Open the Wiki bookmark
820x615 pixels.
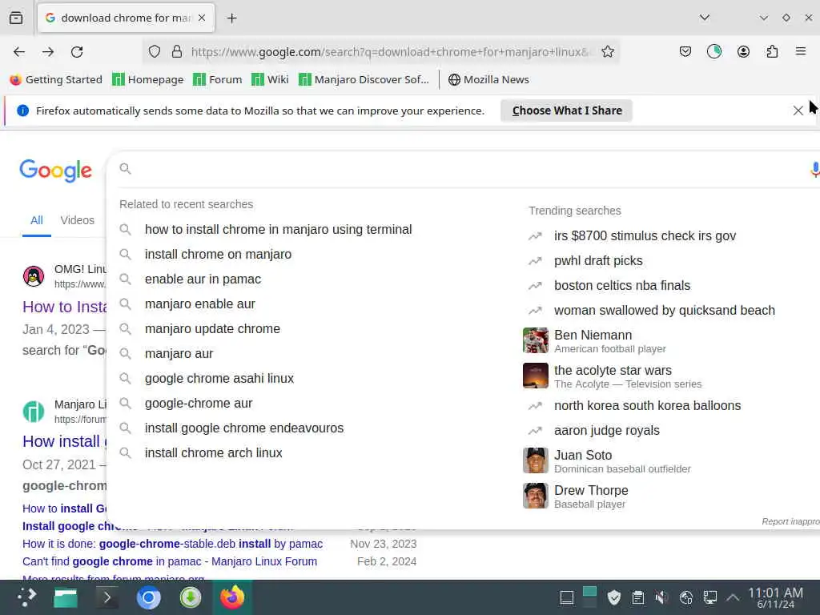[x=270, y=79]
